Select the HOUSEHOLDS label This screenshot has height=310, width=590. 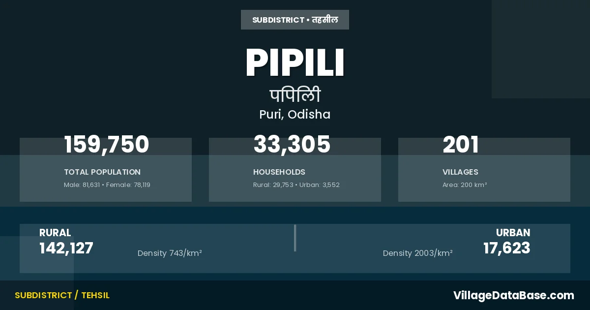279,172
